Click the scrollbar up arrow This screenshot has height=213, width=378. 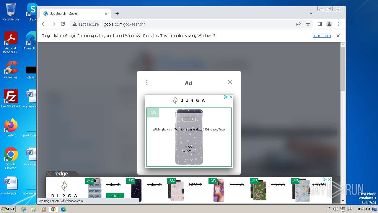tap(343, 45)
